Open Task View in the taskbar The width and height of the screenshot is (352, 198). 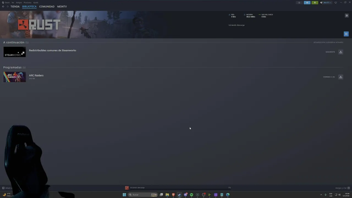(161, 195)
